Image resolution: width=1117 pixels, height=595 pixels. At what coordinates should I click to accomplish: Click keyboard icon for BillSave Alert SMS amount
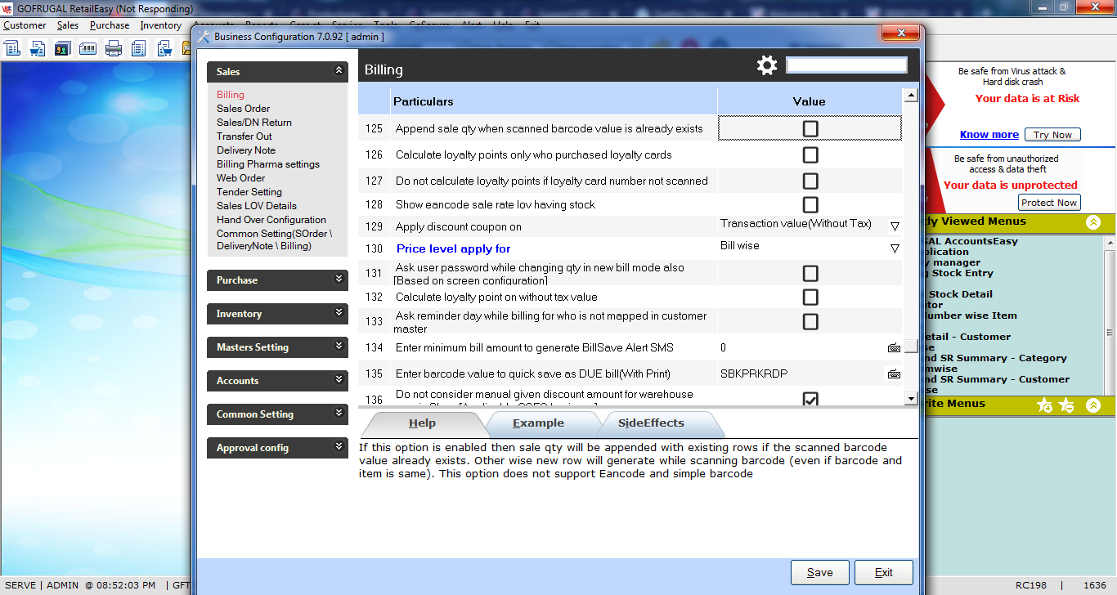tap(894, 348)
